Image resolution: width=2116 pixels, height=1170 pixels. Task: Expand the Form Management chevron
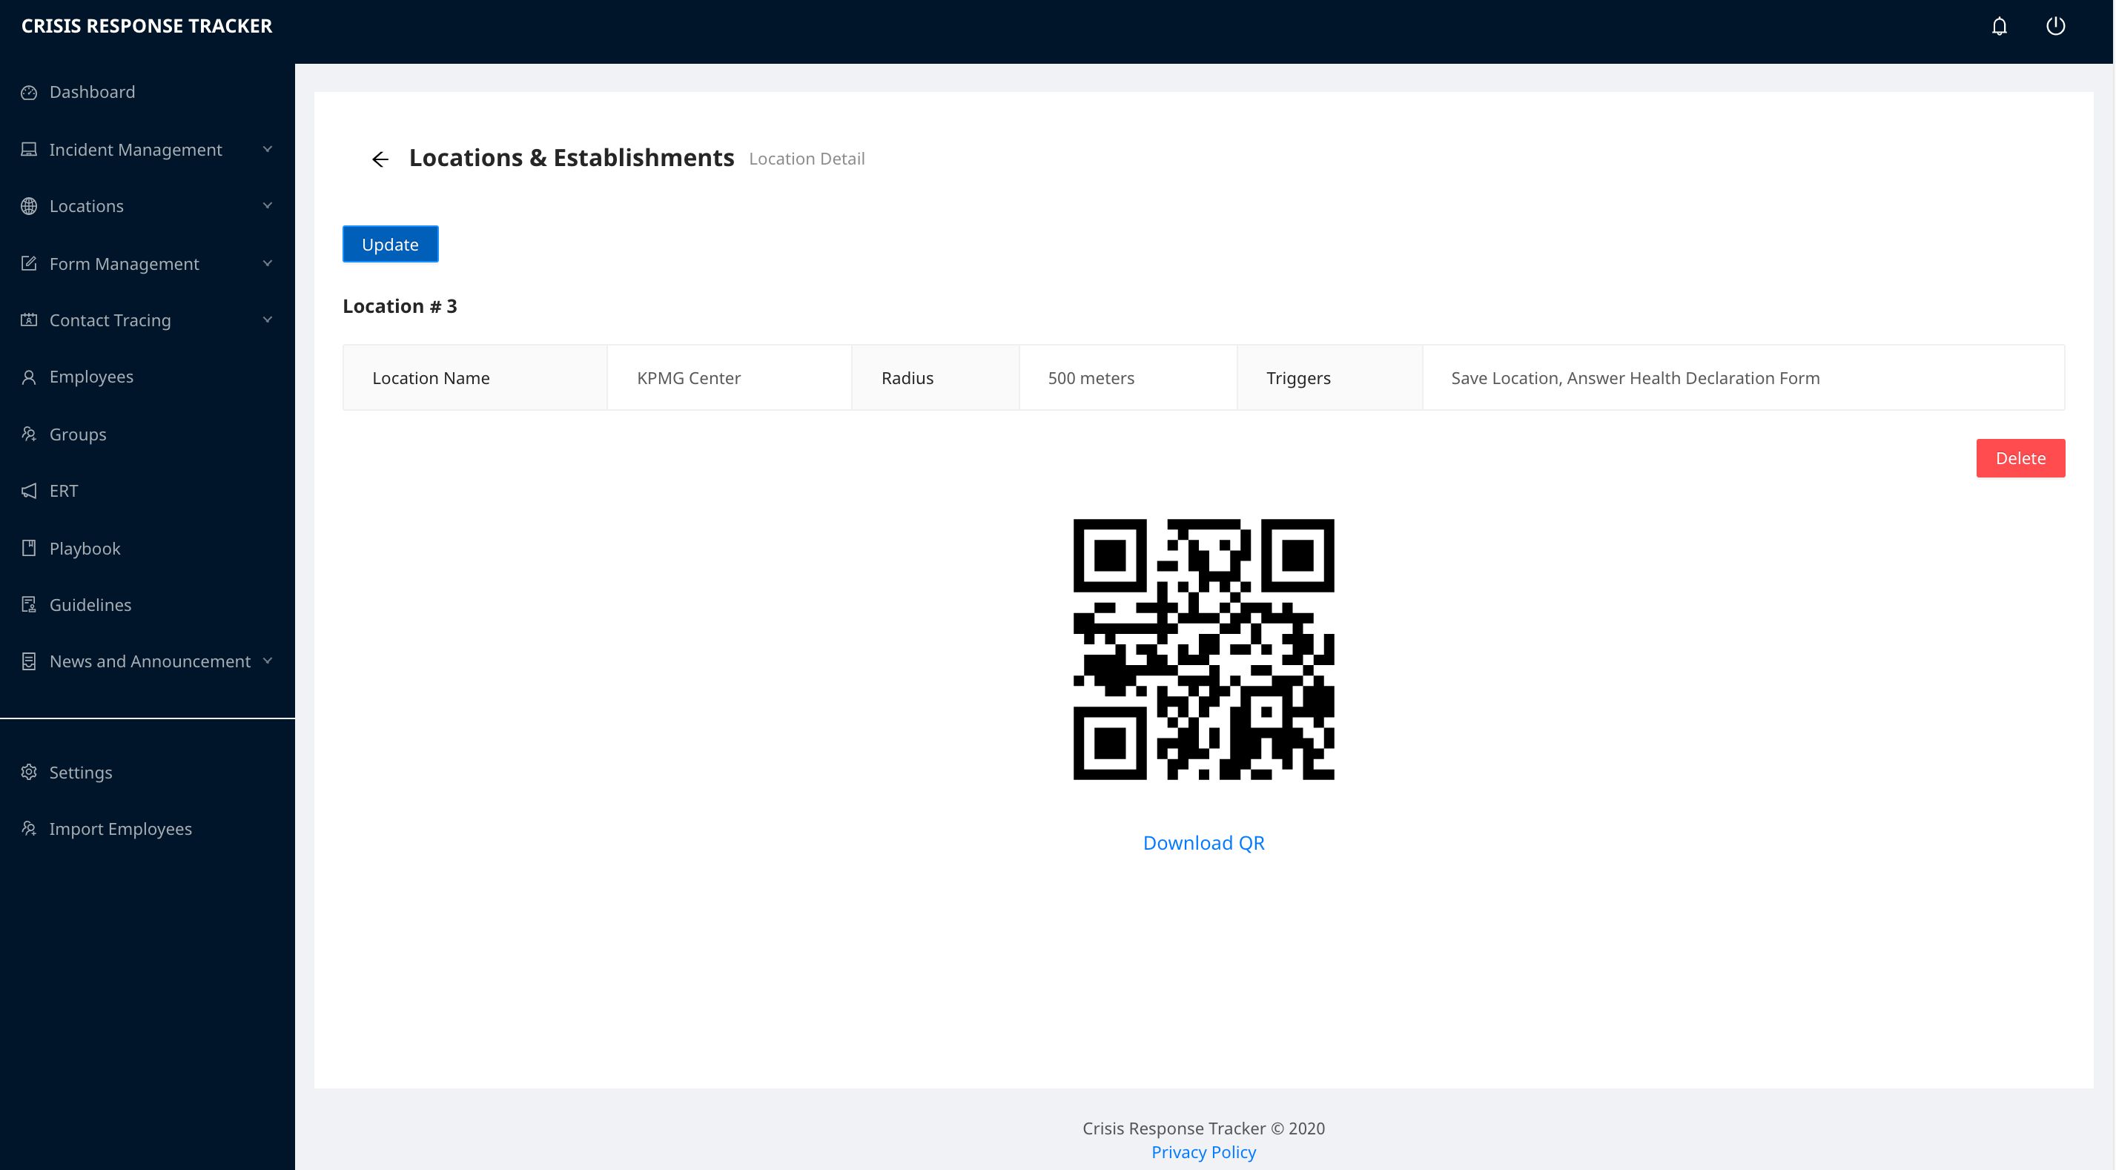tap(267, 264)
